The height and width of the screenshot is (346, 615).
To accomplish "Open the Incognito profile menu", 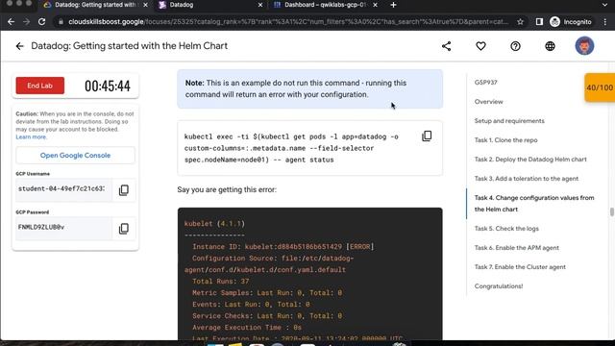I will coord(571,22).
